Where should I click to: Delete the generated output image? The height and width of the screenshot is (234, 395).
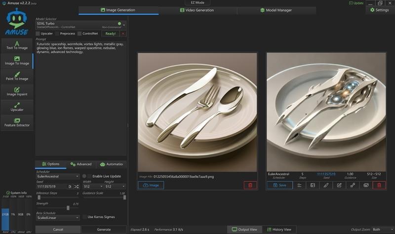379,185
